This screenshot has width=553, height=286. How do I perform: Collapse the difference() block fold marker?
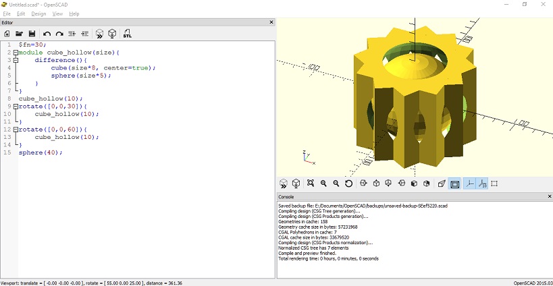pos(16,60)
